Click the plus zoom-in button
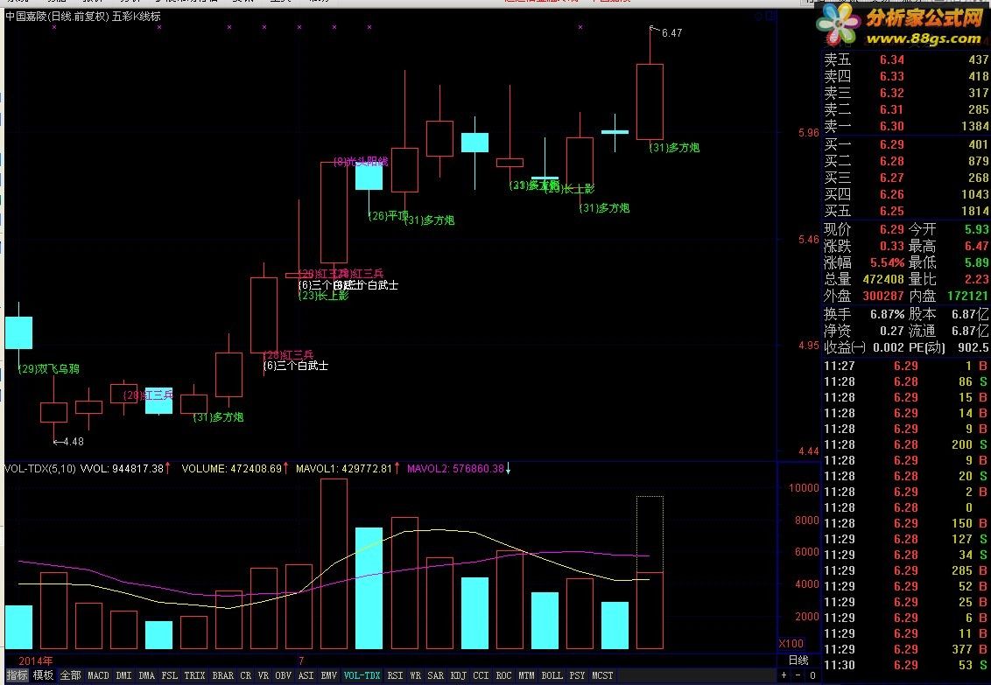991x685 pixels. pyautogui.click(x=784, y=675)
